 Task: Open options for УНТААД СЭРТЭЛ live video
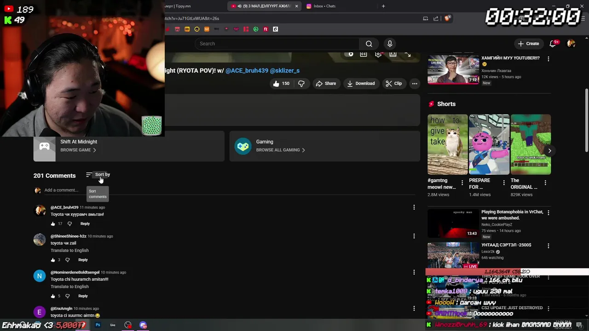tap(548, 246)
